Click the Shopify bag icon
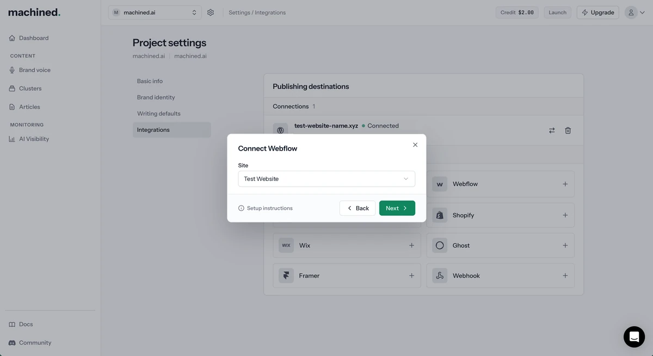 pos(440,215)
